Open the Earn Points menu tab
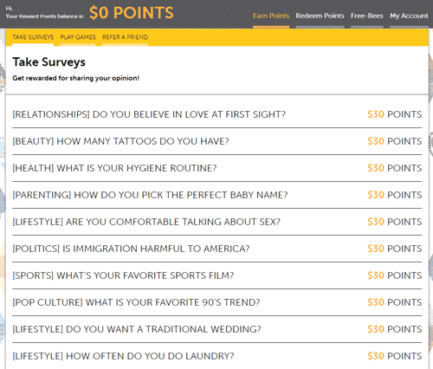Screen dimensions: 433x369 pos(271,16)
